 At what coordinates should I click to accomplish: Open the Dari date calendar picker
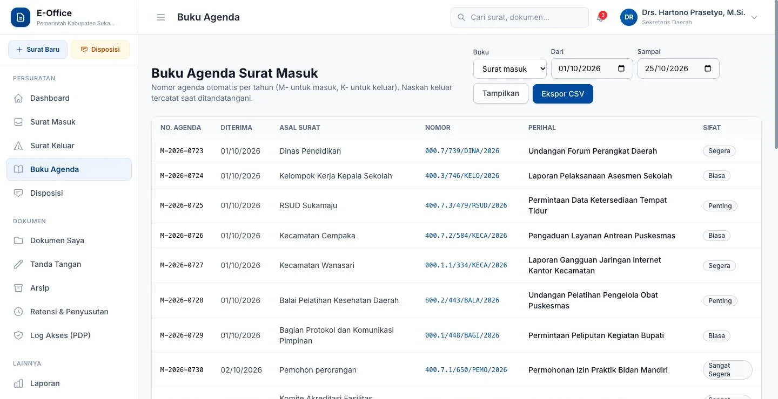pos(621,68)
